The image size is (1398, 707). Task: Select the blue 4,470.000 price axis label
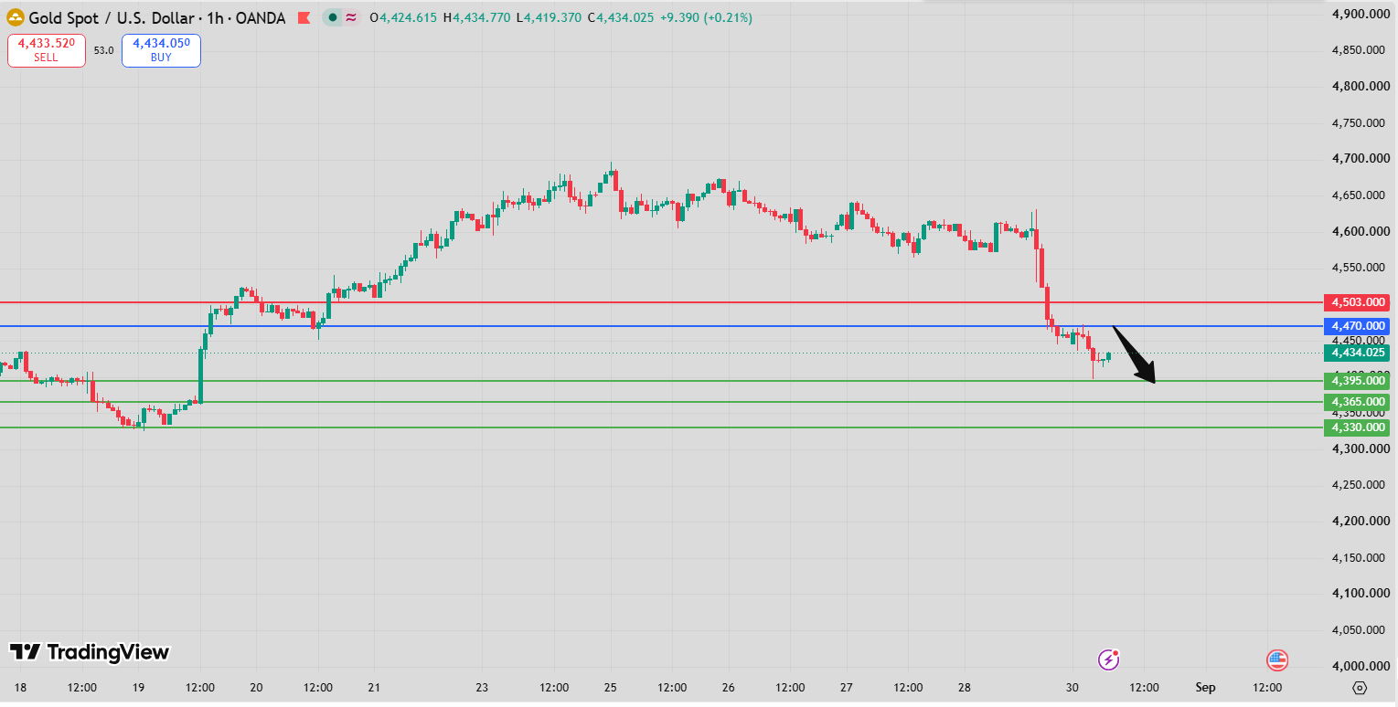1357,326
